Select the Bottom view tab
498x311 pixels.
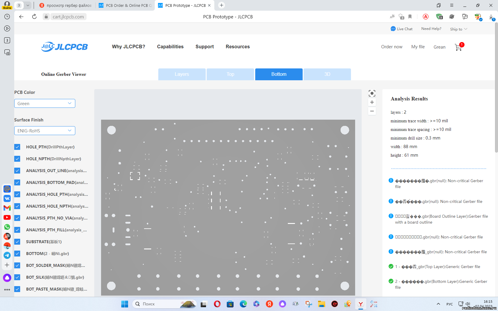coord(279,74)
